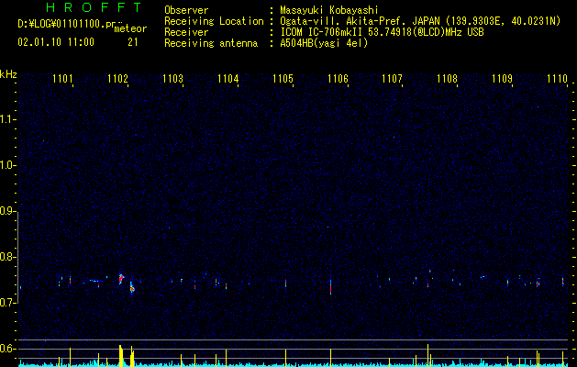Click the 'Receiving Location' label
Viewport: 577px width, 367px height.
click(214, 21)
